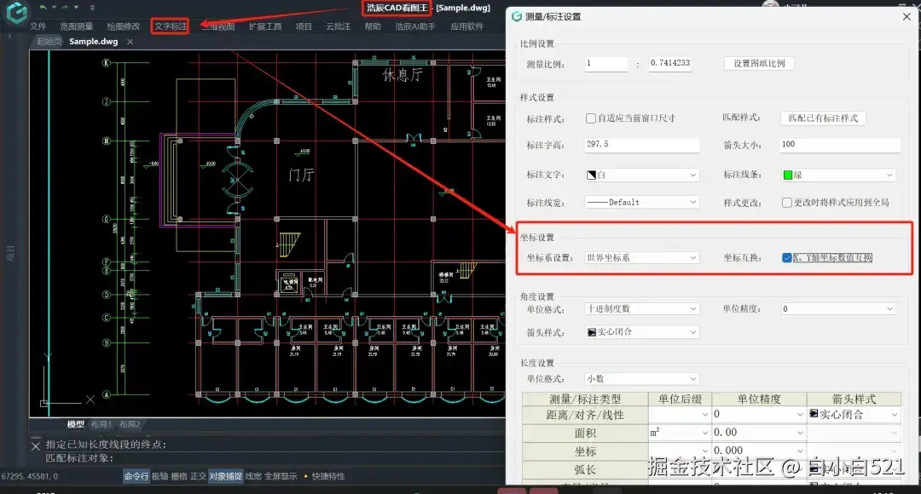Toggle 栅格 grid in the status bar

coord(179,476)
